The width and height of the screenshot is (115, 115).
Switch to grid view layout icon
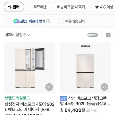[108, 35]
